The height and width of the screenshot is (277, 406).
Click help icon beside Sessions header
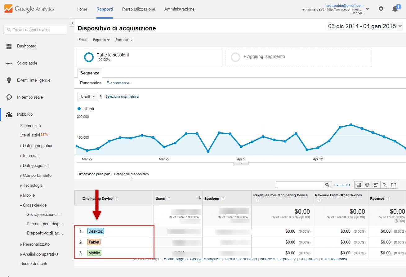(x=223, y=199)
